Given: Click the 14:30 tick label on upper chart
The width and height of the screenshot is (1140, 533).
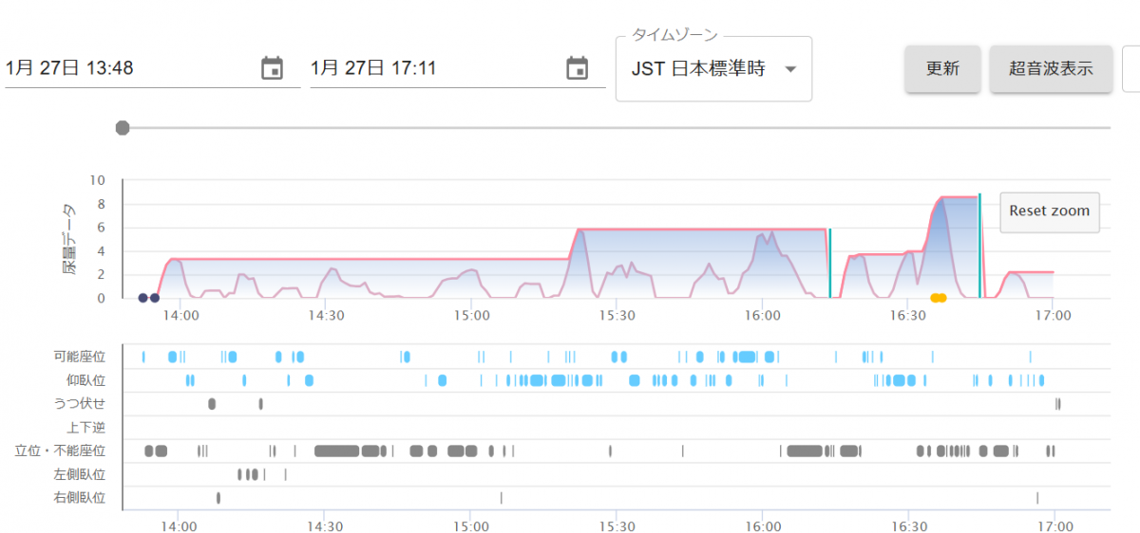Looking at the screenshot, I should 325,315.
